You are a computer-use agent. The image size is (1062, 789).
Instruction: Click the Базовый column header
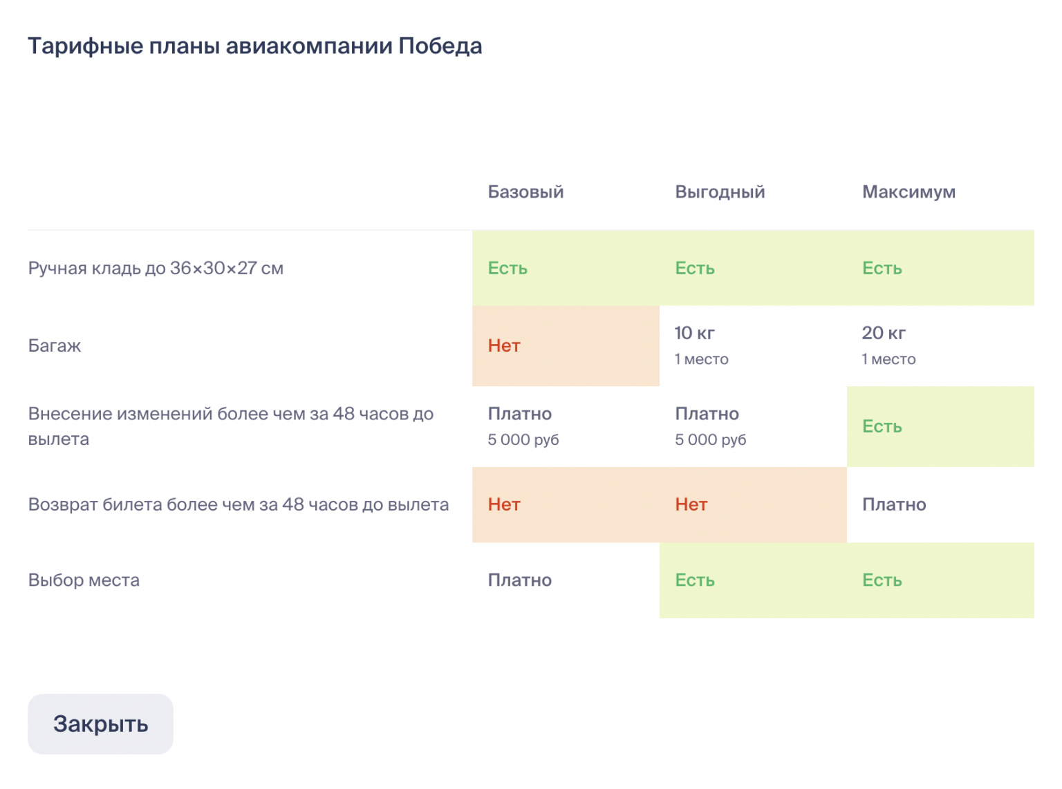[x=525, y=192]
